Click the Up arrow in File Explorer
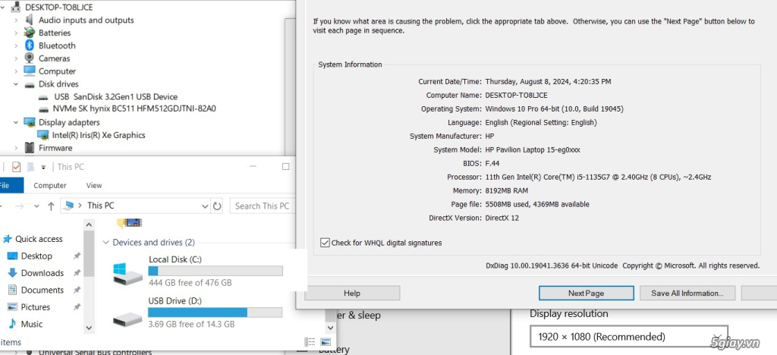 [x=51, y=206]
